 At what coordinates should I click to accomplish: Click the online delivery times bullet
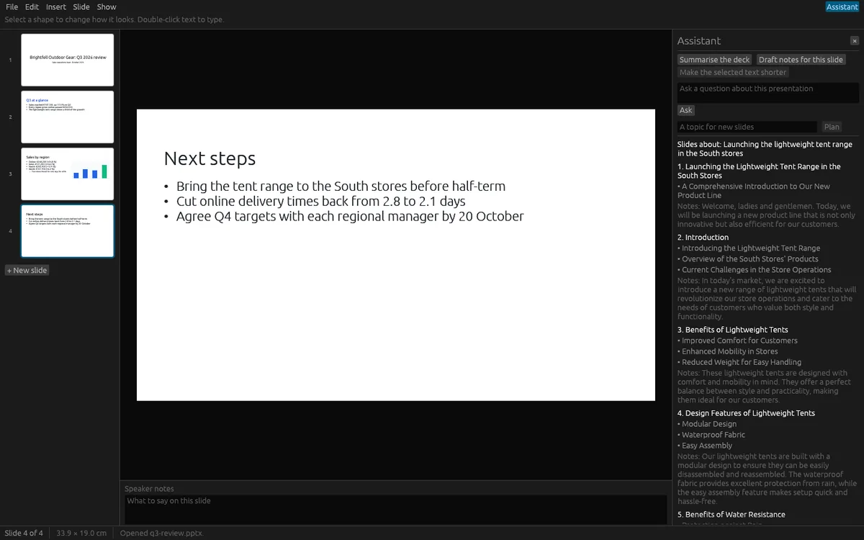click(321, 201)
